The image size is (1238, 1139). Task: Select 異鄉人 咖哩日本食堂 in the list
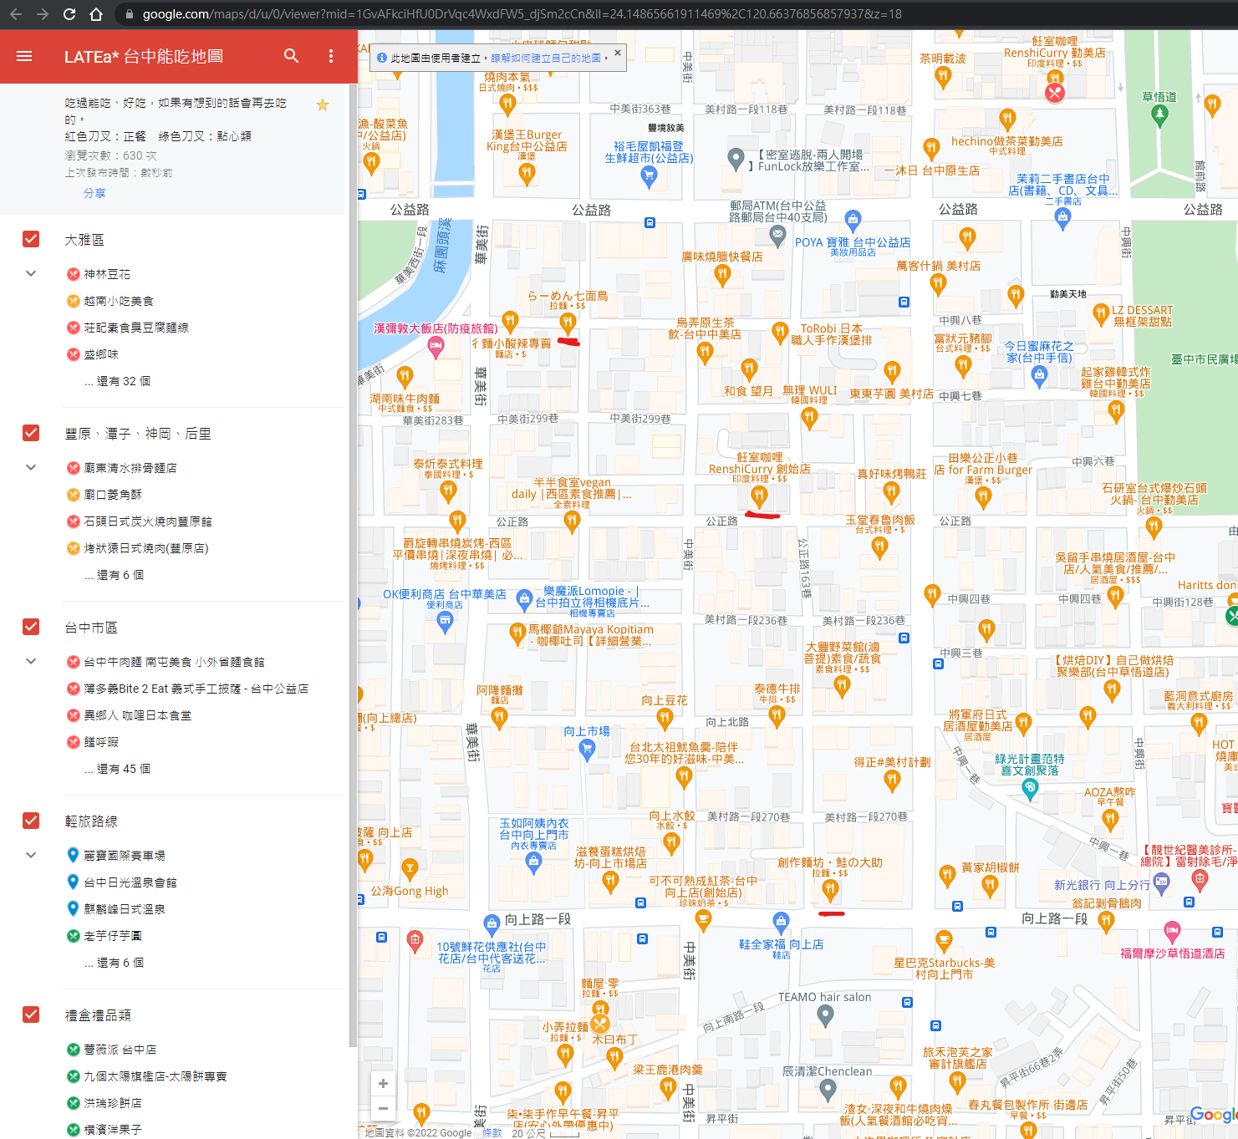138,715
